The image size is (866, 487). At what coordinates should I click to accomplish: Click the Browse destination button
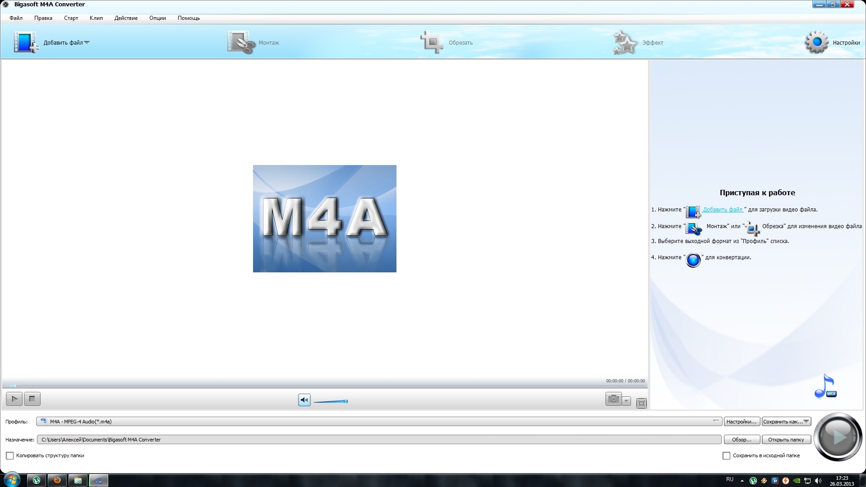point(742,440)
